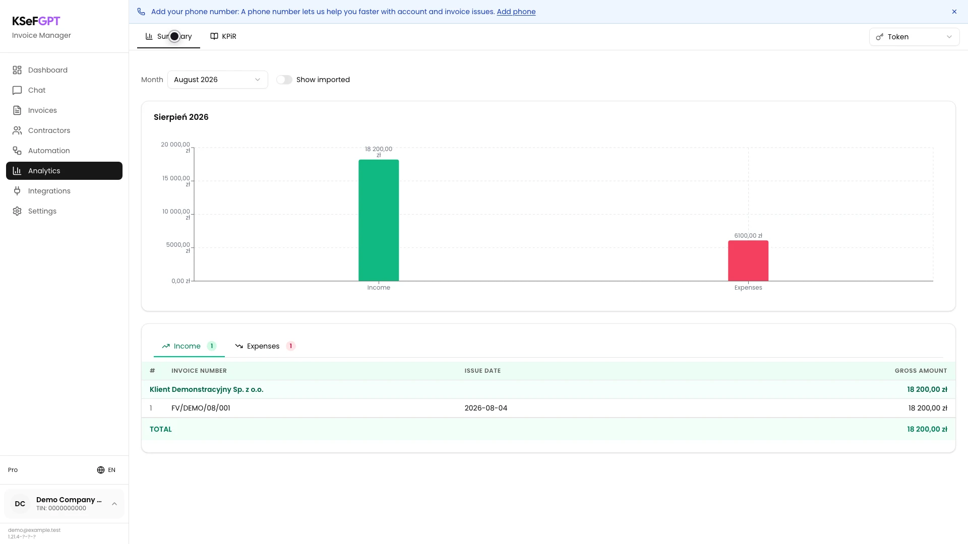Select the Income tab label
968x544 pixels.
[187, 346]
